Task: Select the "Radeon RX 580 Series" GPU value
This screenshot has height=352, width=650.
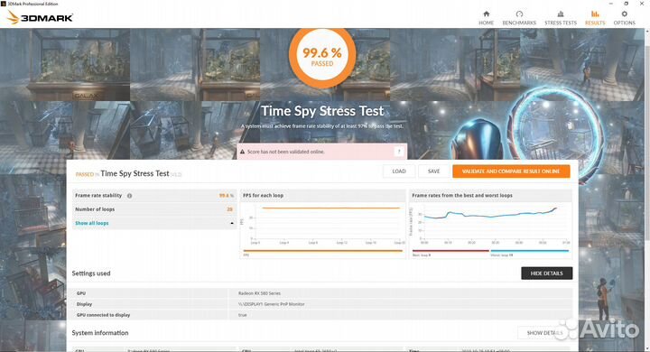Action: click(x=259, y=293)
